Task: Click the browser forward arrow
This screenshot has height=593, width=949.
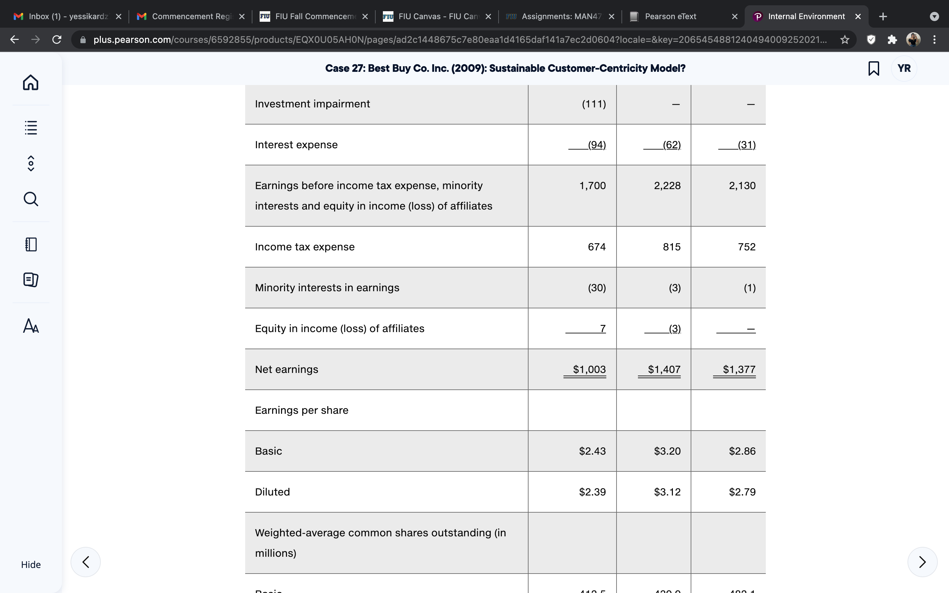Action: click(36, 40)
